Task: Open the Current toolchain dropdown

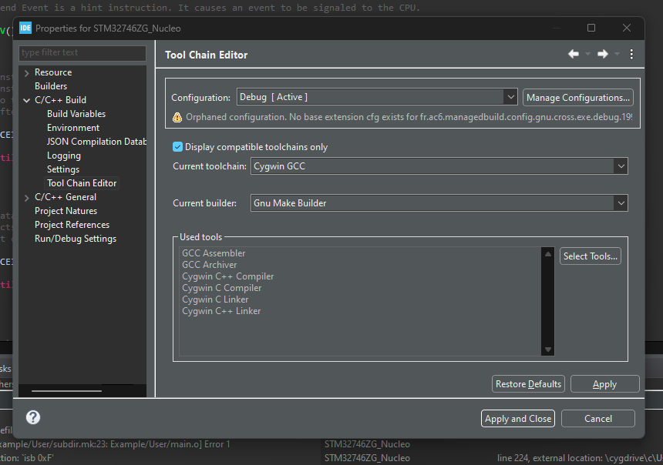Action: coord(621,166)
